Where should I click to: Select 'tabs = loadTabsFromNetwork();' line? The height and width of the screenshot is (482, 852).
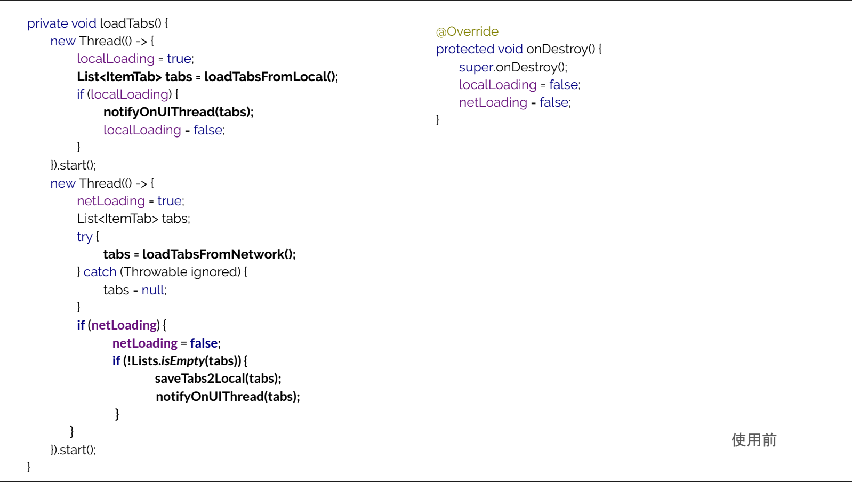(199, 254)
